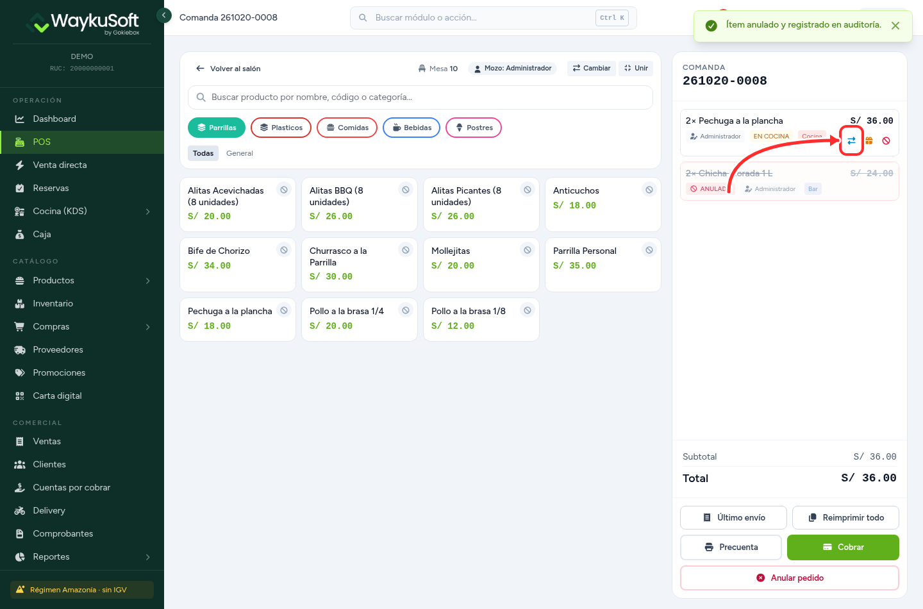Open Venta directa module
Viewport: 923px width, 609px height.
pyautogui.click(x=82, y=165)
